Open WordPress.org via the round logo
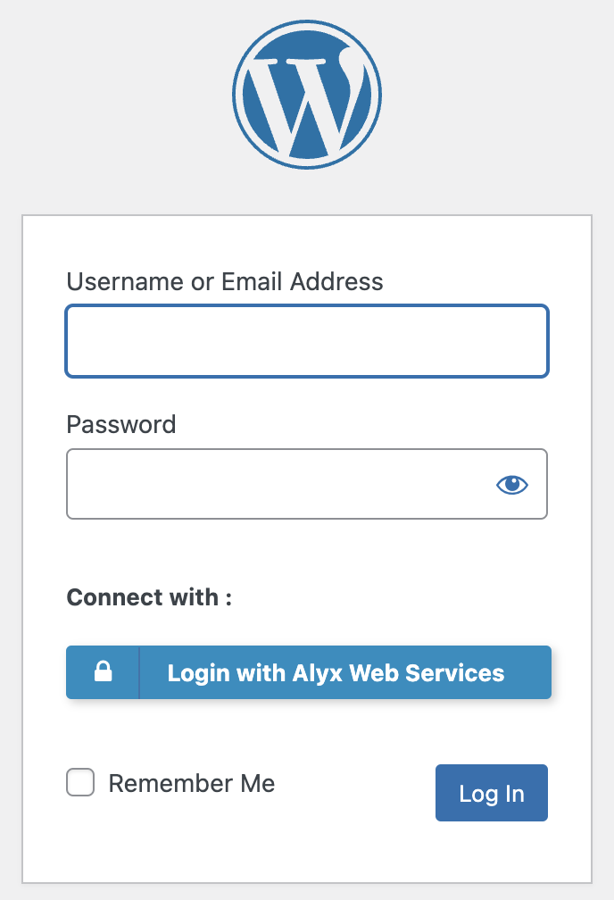The height and width of the screenshot is (900, 614). tap(307, 95)
